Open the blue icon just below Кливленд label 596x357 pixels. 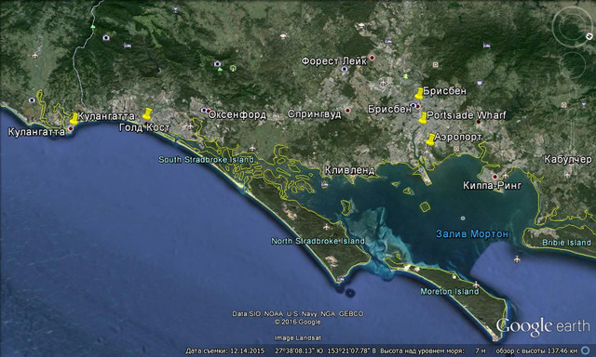324,184
